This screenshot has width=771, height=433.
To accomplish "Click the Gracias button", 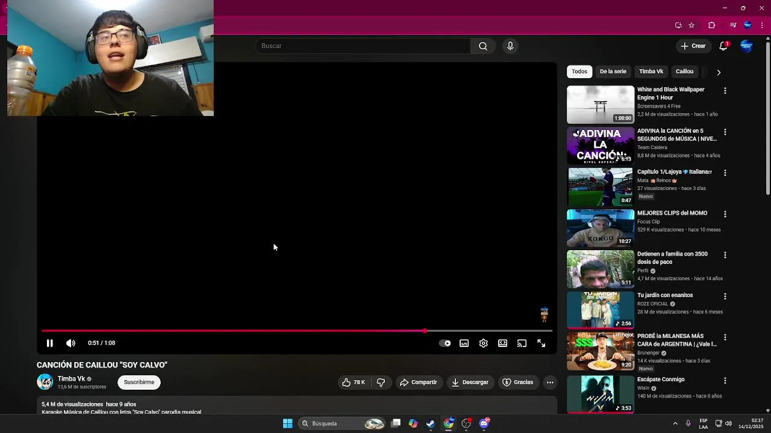I will tap(518, 382).
